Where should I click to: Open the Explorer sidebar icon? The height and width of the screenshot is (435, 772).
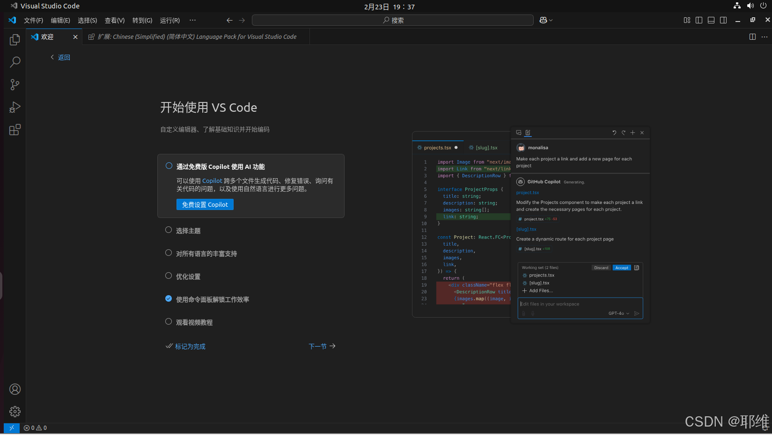point(15,40)
